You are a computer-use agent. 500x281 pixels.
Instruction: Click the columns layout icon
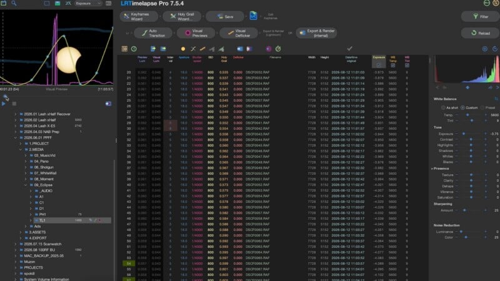pyautogui.click(x=108, y=3)
